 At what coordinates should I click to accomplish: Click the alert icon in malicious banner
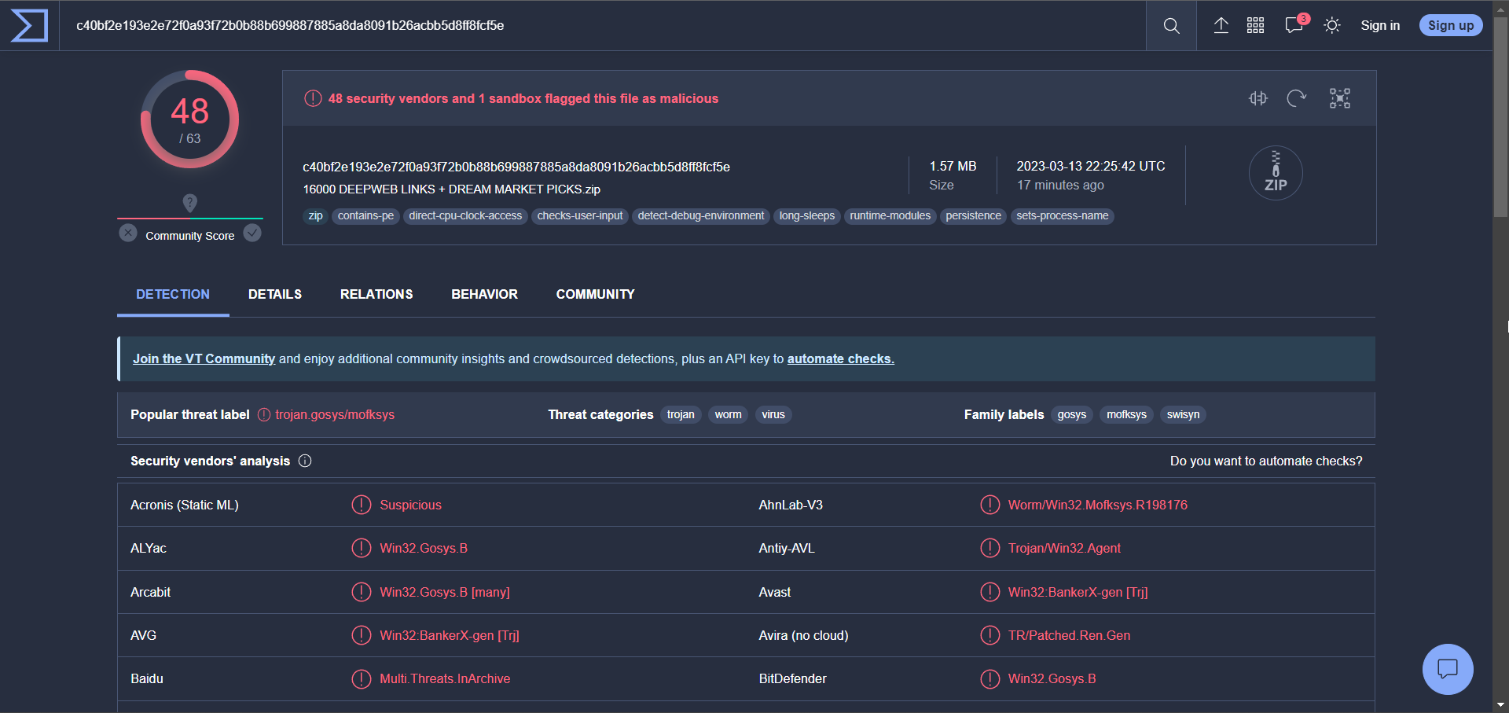(313, 98)
